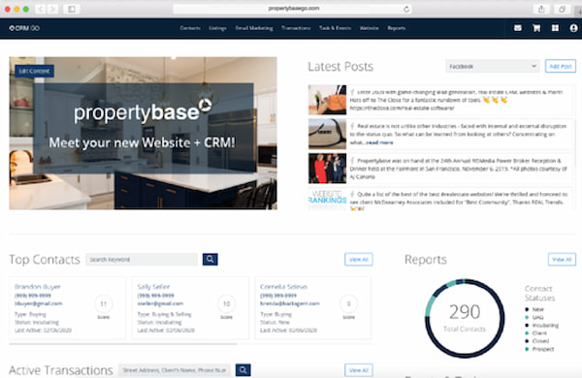Open the user profile icon
Screen dimensions: 582x378
point(573,28)
